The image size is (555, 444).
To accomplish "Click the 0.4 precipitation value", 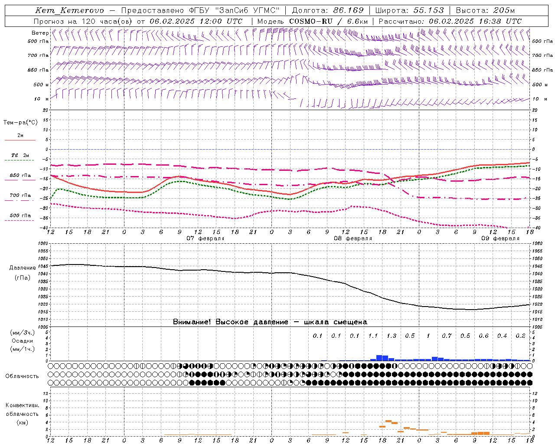I will pos(502,336).
